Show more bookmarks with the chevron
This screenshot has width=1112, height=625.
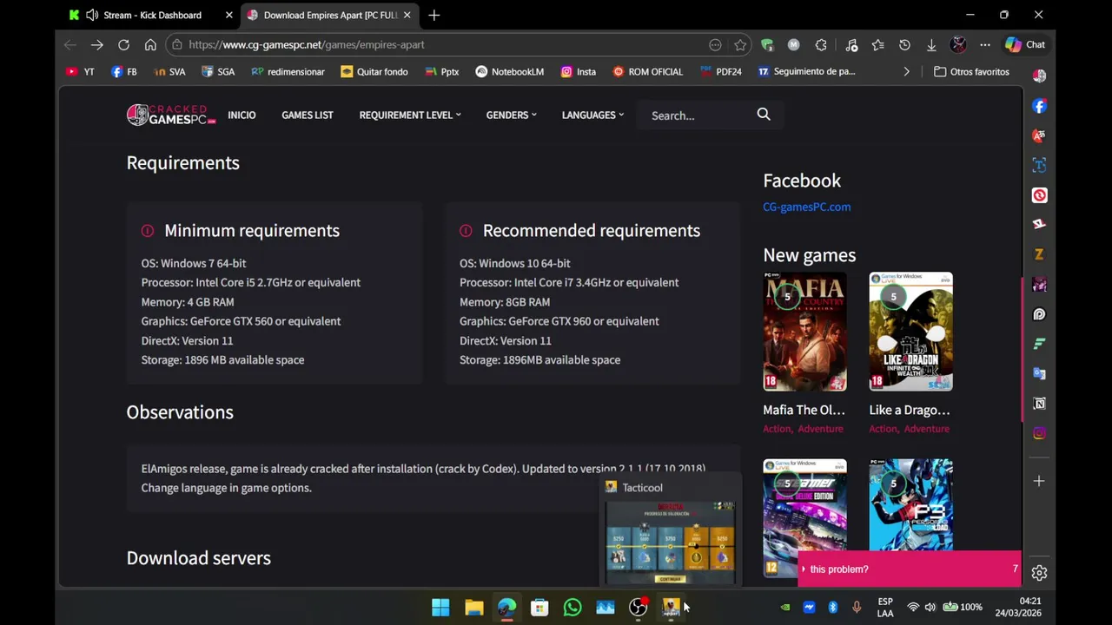906,72
